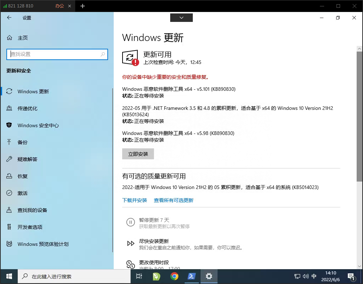Click the Settings gear on the taskbar
This screenshot has height=284, width=363.
pyautogui.click(x=209, y=276)
